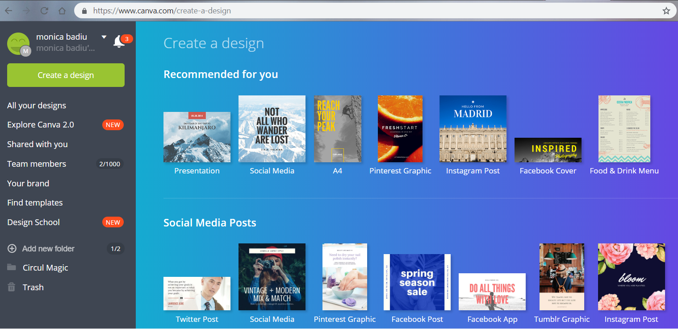Open Design School
This screenshot has width=678, height=329.
pos(33,222)
